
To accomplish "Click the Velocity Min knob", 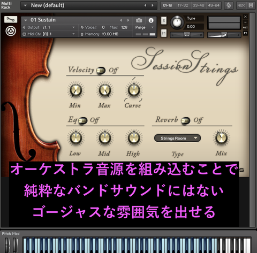I will (76, 90).
